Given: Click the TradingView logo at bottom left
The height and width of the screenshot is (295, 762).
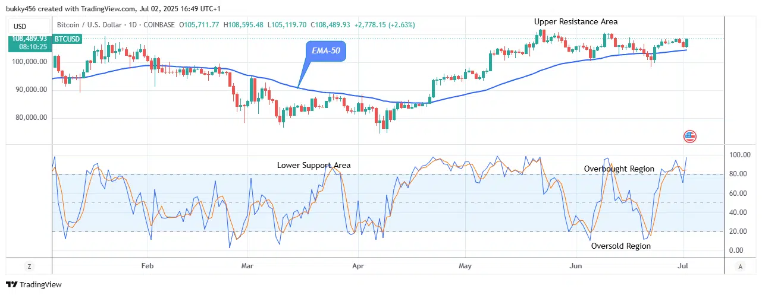Looking at the screenshot, I should coord(34,285).
